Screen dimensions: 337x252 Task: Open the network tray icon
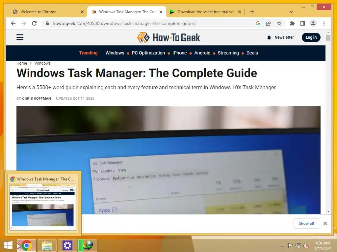(298, 246)
